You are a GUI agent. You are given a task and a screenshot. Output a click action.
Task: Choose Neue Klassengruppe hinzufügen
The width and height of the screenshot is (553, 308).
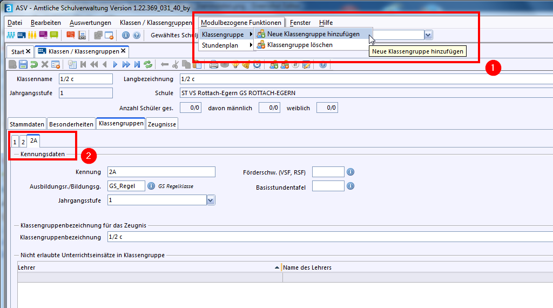click(313, 34)
